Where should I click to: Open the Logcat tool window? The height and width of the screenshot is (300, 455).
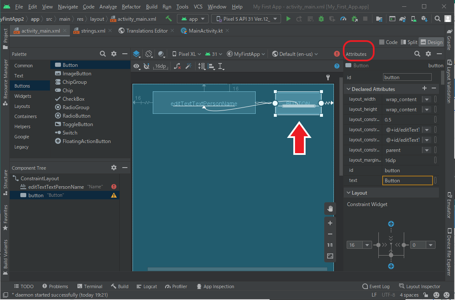coord(146,286)
